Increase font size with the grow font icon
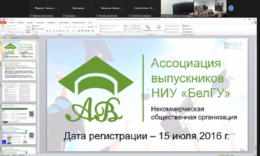Image resolution: width=260 pixels, height=156 pixels. pyautogui.click(x=67, y=27)
